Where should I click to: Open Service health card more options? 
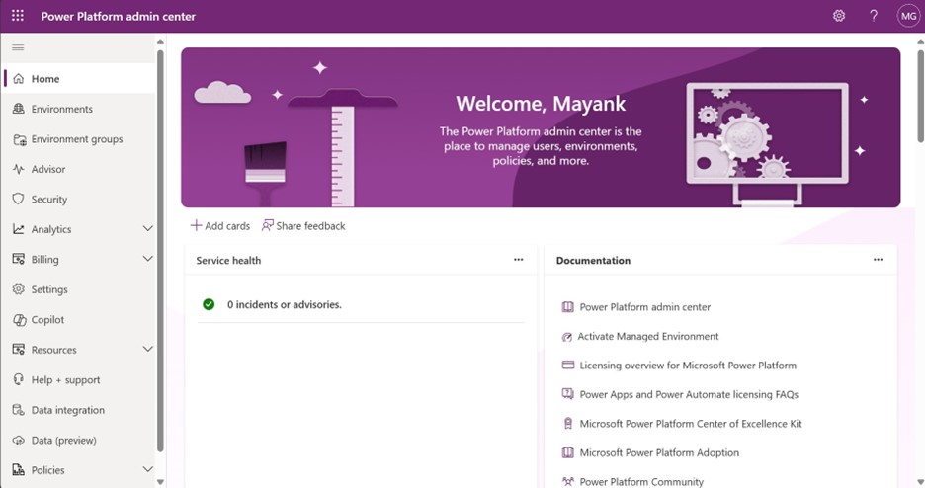(x=518, y=260)
